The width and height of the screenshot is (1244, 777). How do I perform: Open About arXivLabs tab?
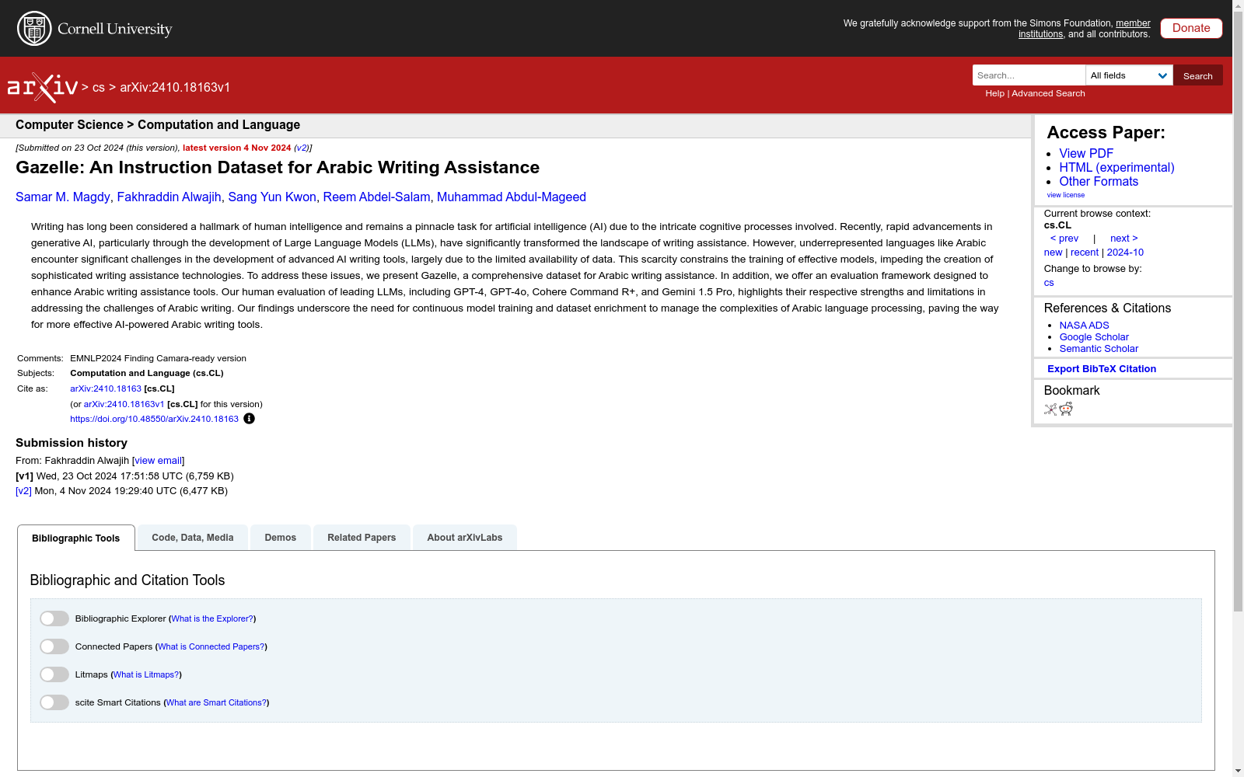click(x=465, y=538)
